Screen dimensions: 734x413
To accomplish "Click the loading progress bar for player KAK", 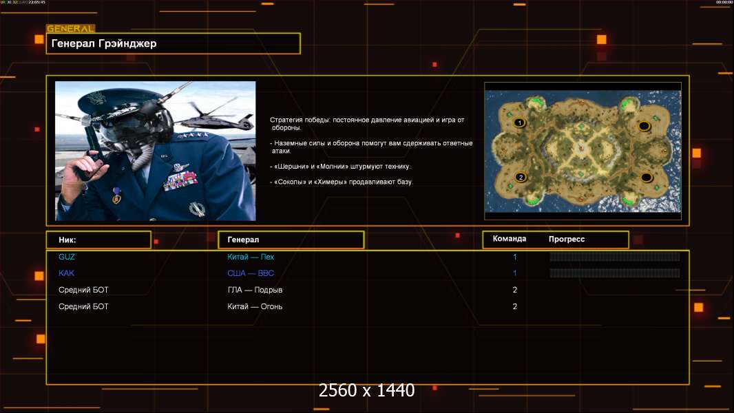I will tap(614, 273).
